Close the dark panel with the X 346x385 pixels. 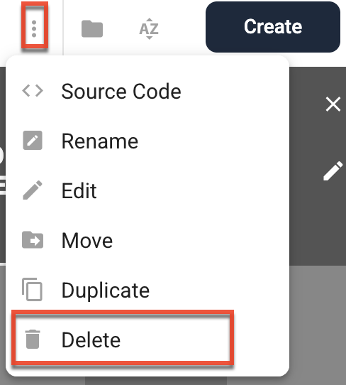point(333,104)
